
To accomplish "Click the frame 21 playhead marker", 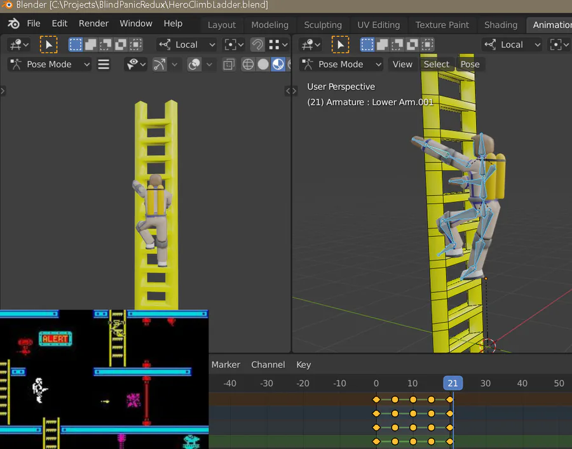I will tap(453, 383).
